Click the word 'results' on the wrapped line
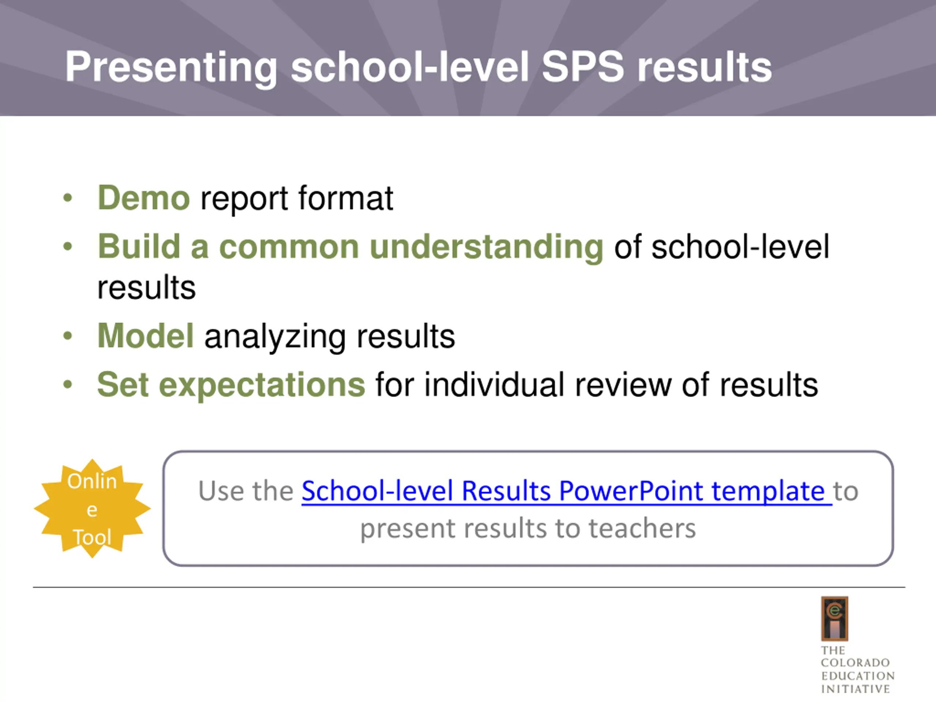The image size is (936, 702). 146,288
